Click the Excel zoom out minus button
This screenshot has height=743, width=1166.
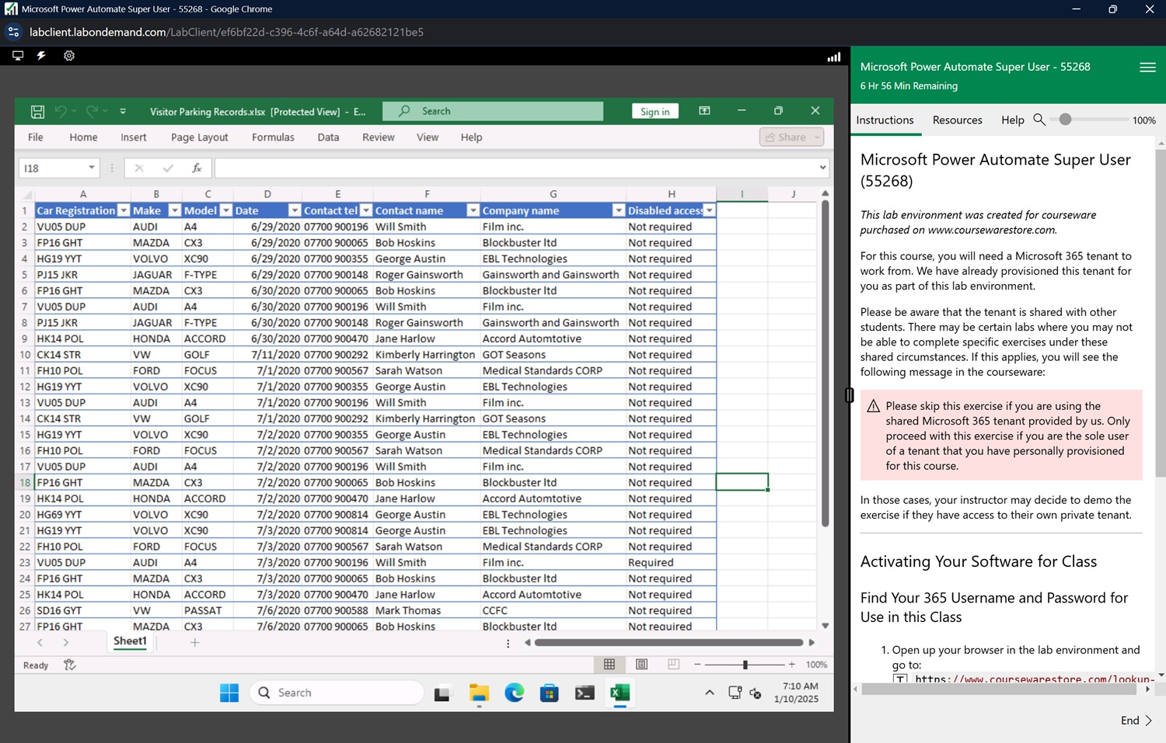[697, 665]
